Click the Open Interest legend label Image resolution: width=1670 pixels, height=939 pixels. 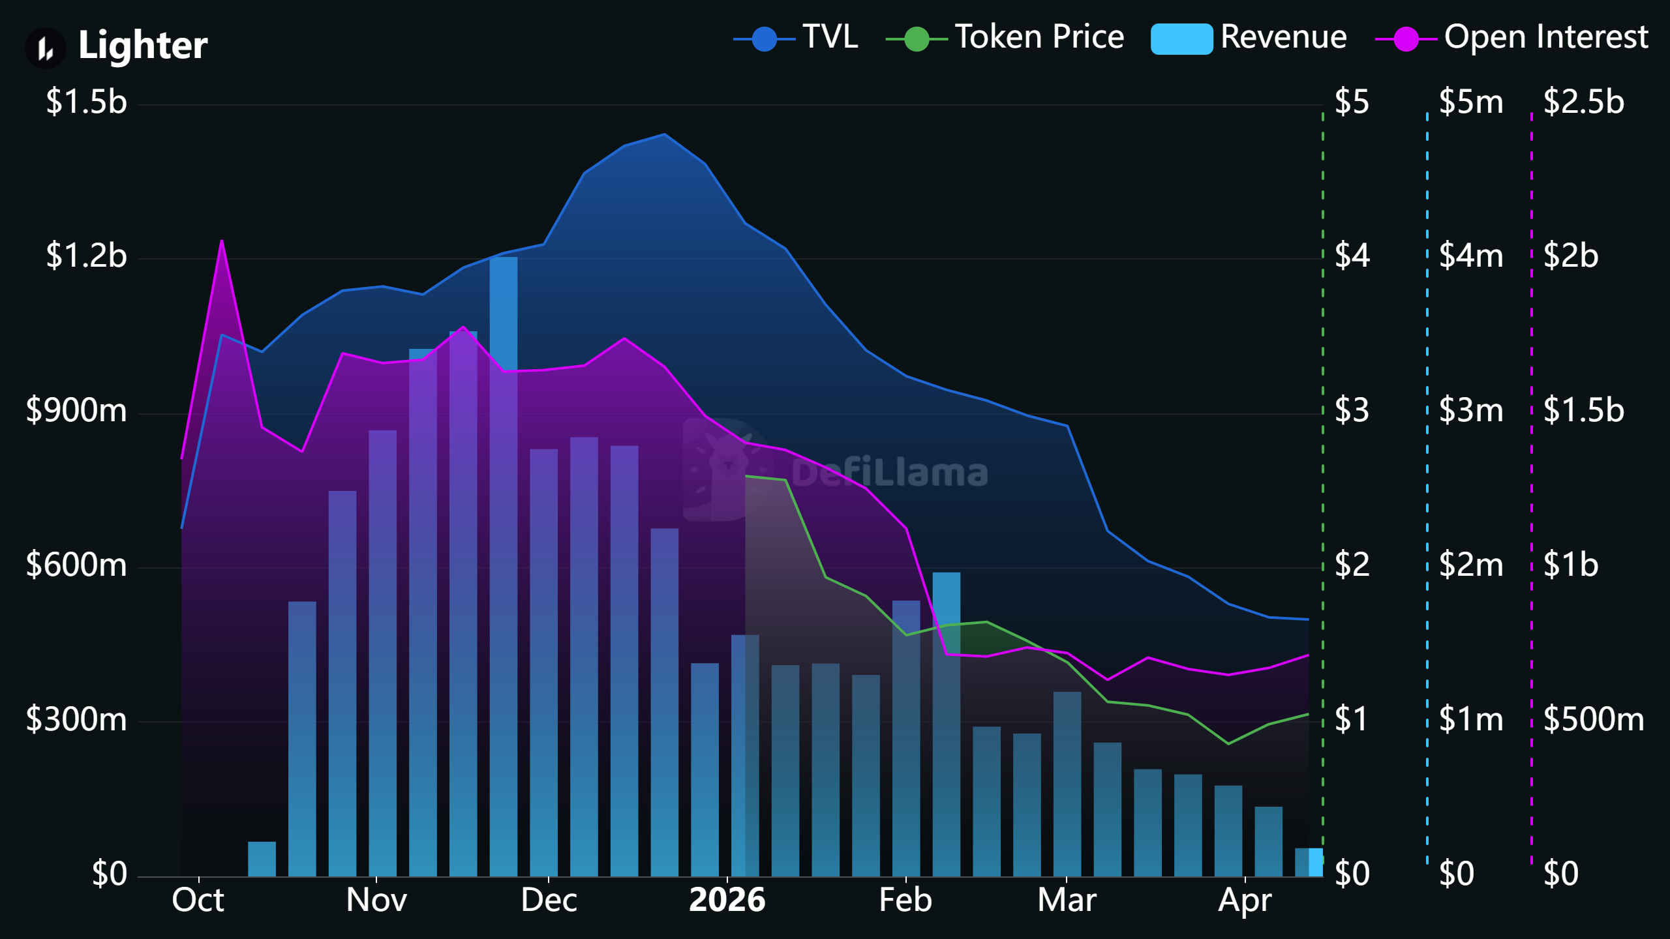(1546, 37)
